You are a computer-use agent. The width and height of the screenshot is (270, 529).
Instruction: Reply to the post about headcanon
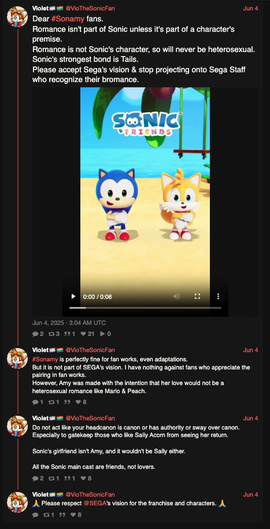click(38, 478)
